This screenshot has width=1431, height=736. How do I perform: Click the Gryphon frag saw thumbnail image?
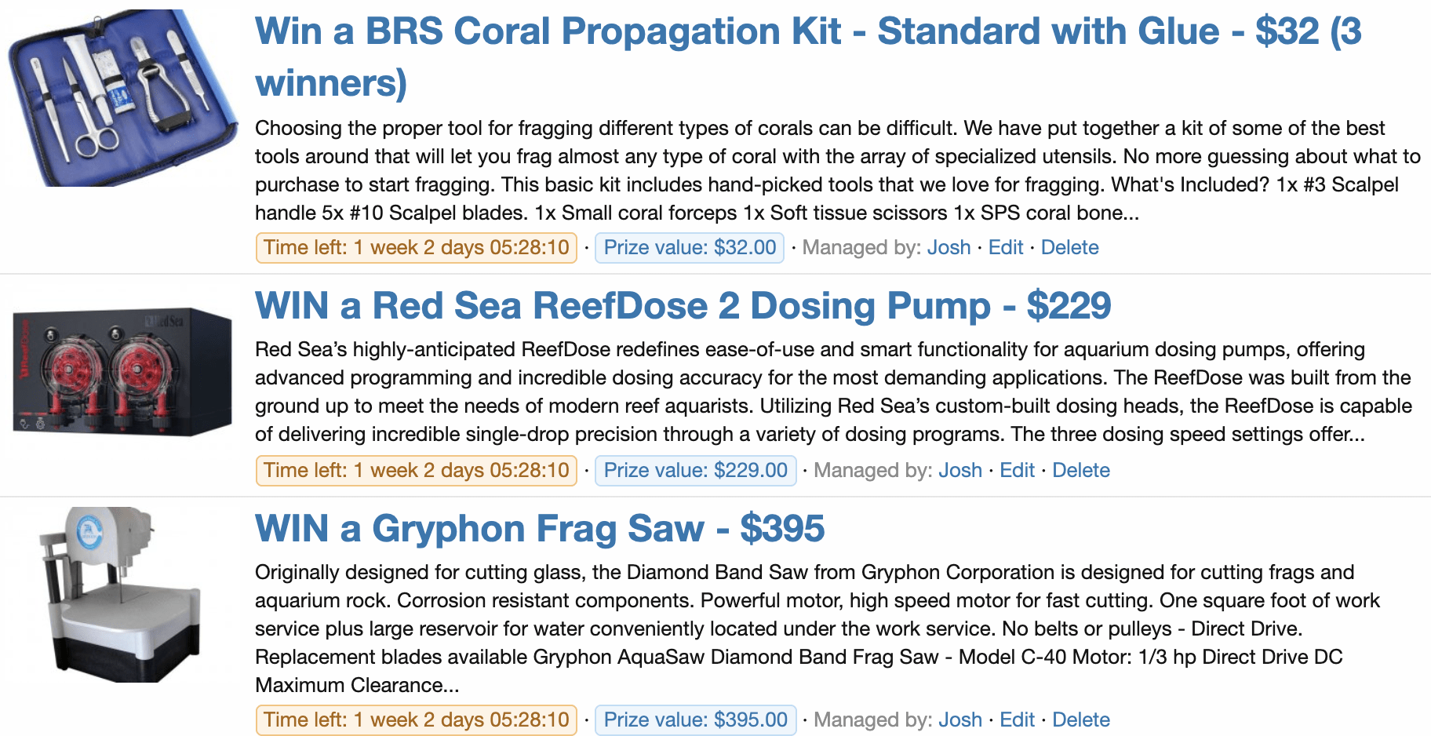point(119,594)
